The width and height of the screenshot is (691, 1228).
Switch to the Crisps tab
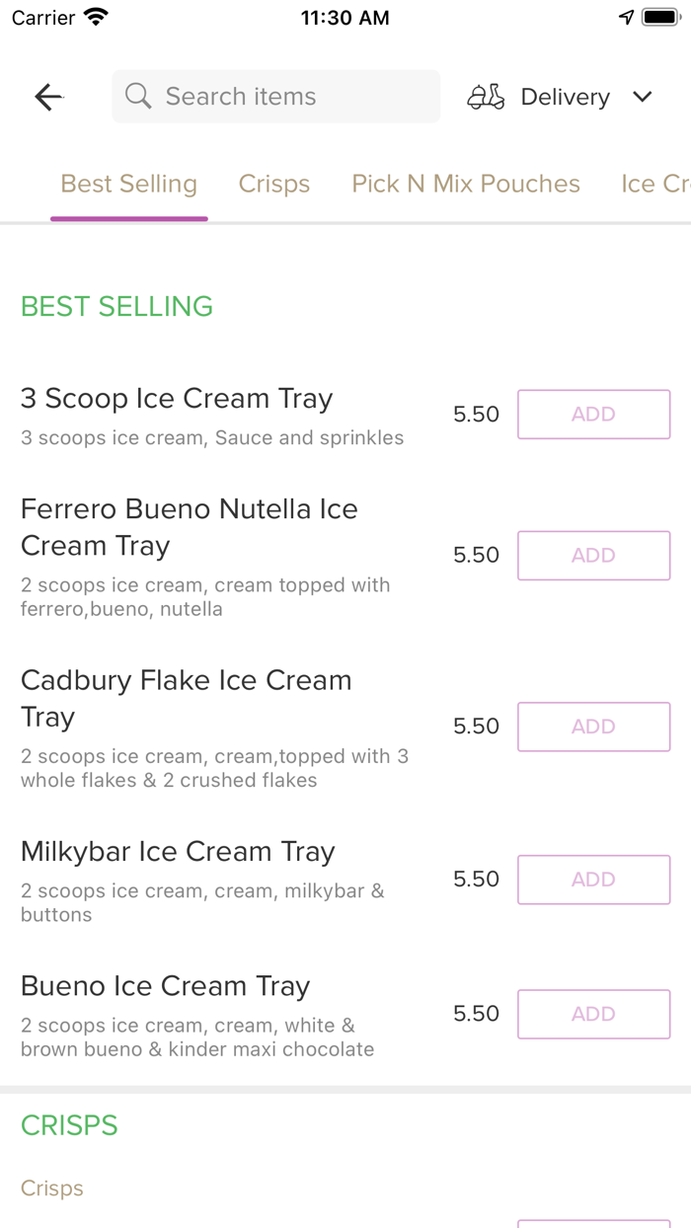[x=274, y=185]
